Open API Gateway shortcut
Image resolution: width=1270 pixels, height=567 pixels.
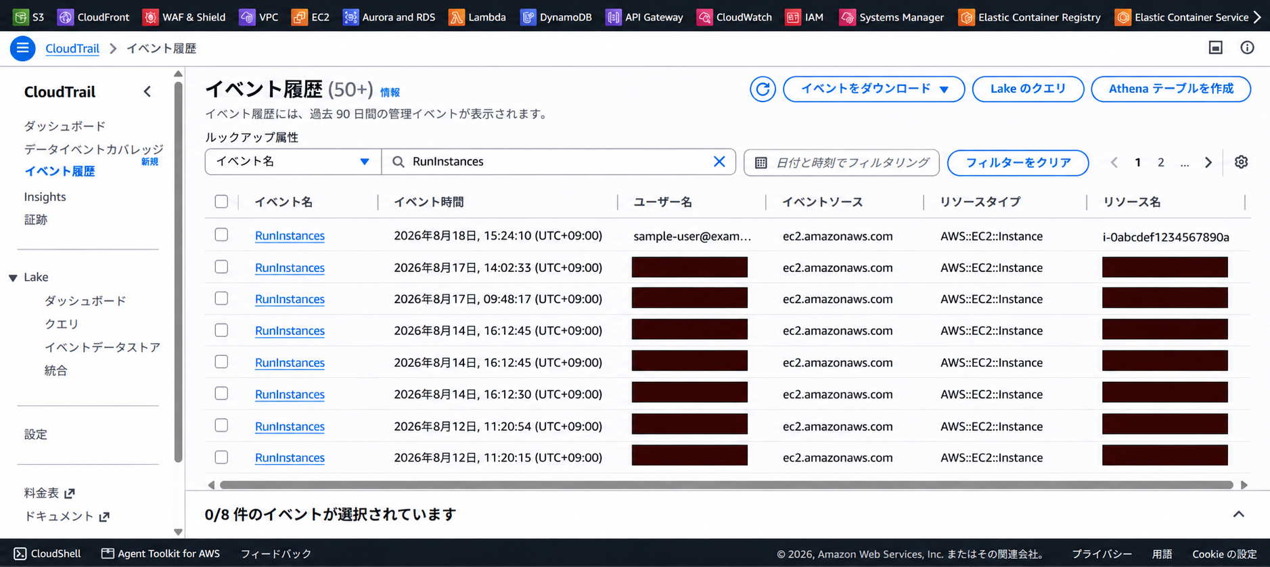(x=645, y=17)
